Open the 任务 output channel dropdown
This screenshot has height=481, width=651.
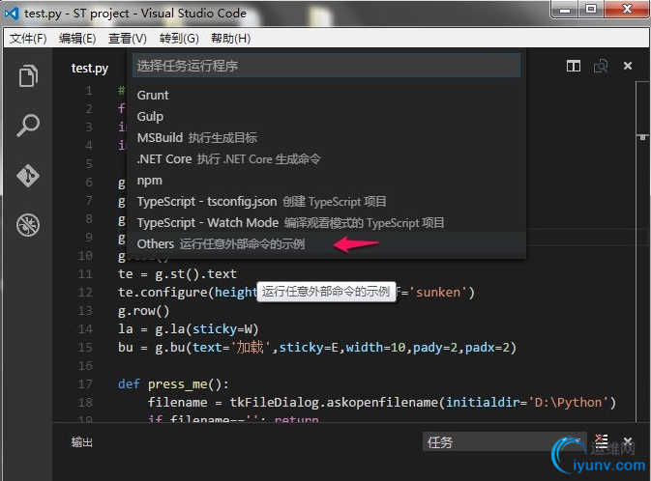pyautogui.click(x=504, y=442)
